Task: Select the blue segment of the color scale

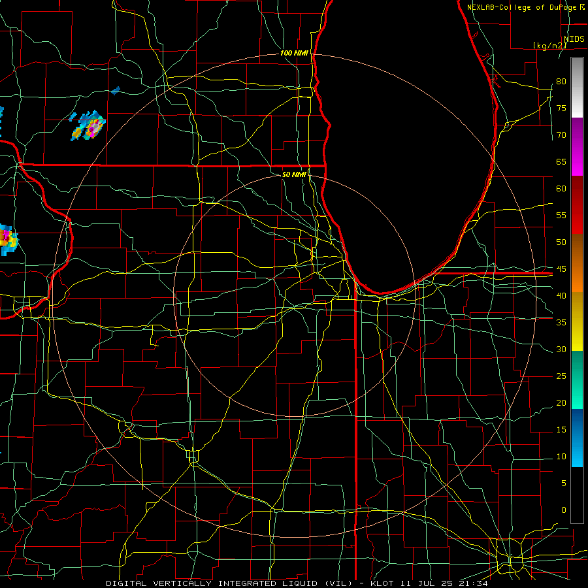Action: pyautogui.click(x=577, y=438)
